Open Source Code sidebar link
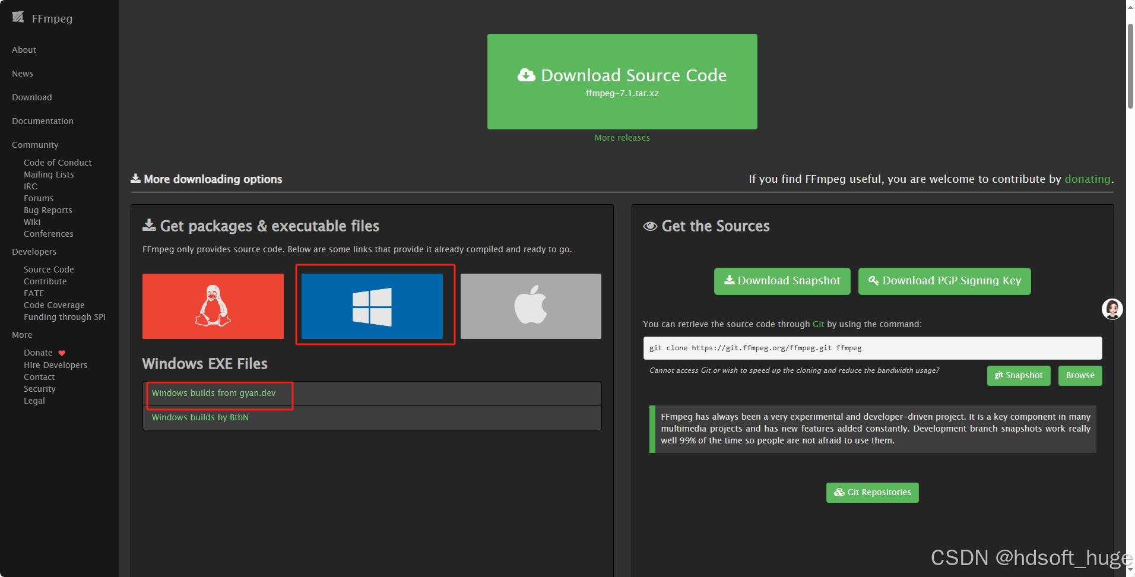The image size is (1135, 577). [x=49, y=270]
